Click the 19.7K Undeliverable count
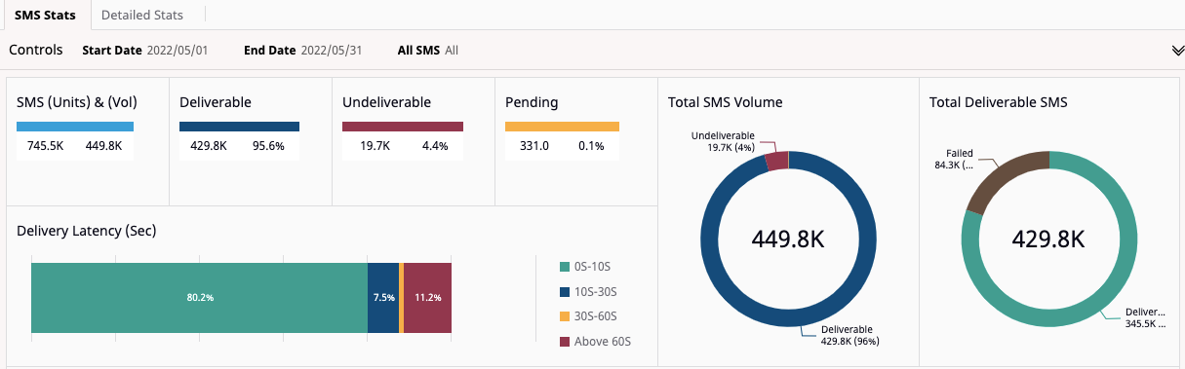The image size is (1185, 369). 375,146
